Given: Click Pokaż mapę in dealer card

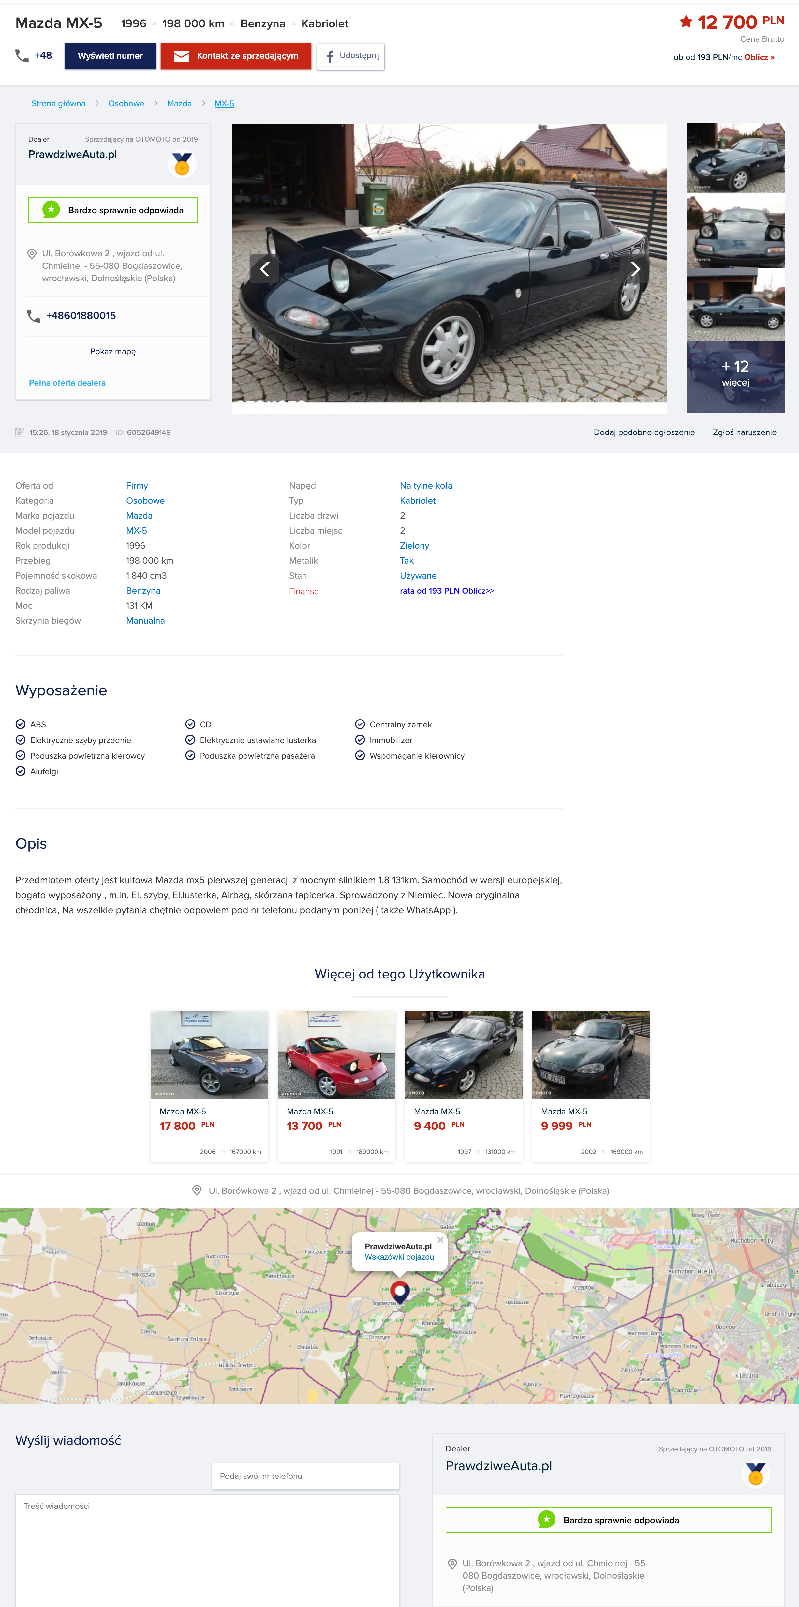Looking at the screenshot, I should [113, 351].
